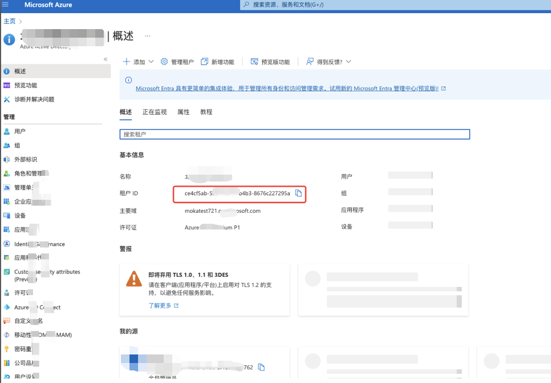
Task: Focus the global resource search bar
Action: [395, 5]
